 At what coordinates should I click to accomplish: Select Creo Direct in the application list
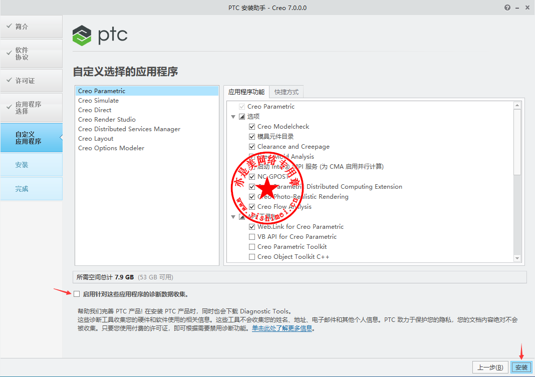tap(147, 110)
